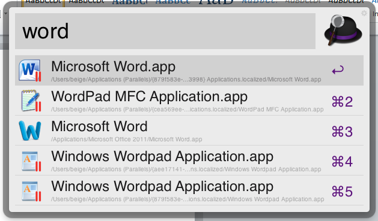Click the WordPad MFC Application notepad icon

[31, 101]
